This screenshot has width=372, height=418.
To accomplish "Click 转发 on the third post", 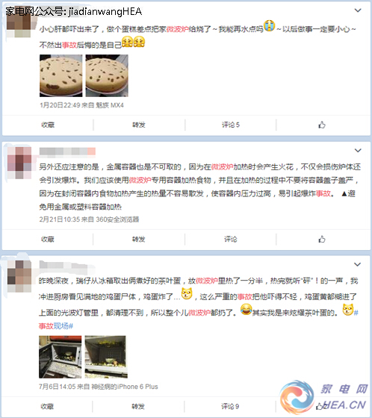I will click(138, 406).
